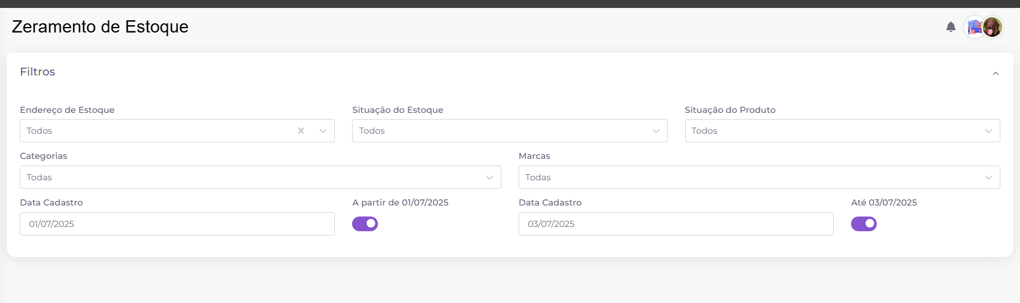This screenshot has height=303, width=1020.
Task: Clear the Endereço de Estoque selection
Action: click(301, 131)
